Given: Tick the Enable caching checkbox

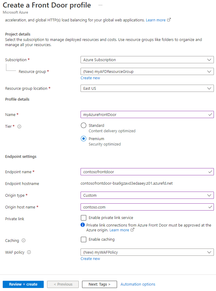Looking at the screenshot, I should (x=84, y=239).
